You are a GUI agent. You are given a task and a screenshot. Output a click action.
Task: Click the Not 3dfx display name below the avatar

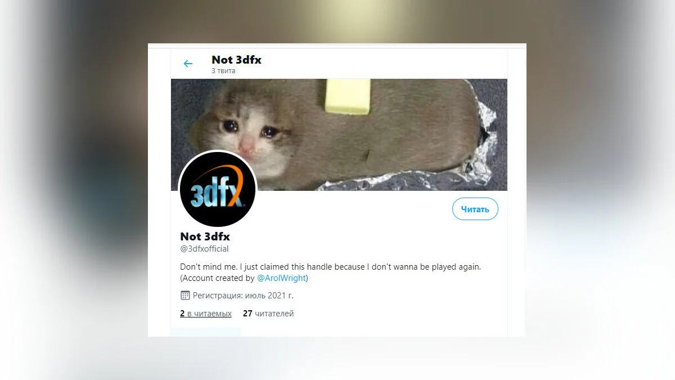pyautogui.click(x=205, y=236)
